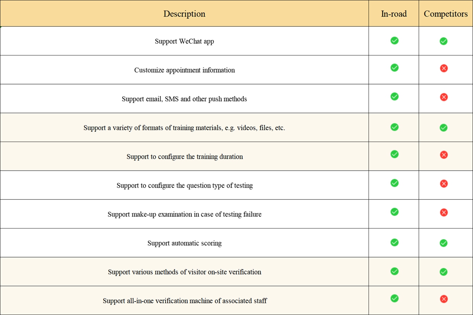
Task: Click the Competitors red cross for appointment information
Action: [x=443, y=68]
